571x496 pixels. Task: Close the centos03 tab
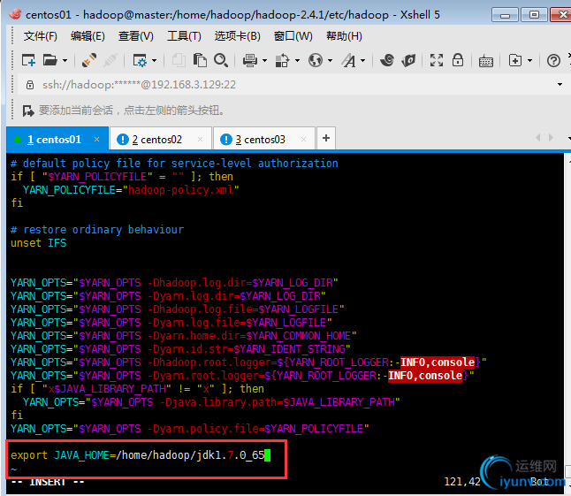pyautogui.click(x=303, y=139)
